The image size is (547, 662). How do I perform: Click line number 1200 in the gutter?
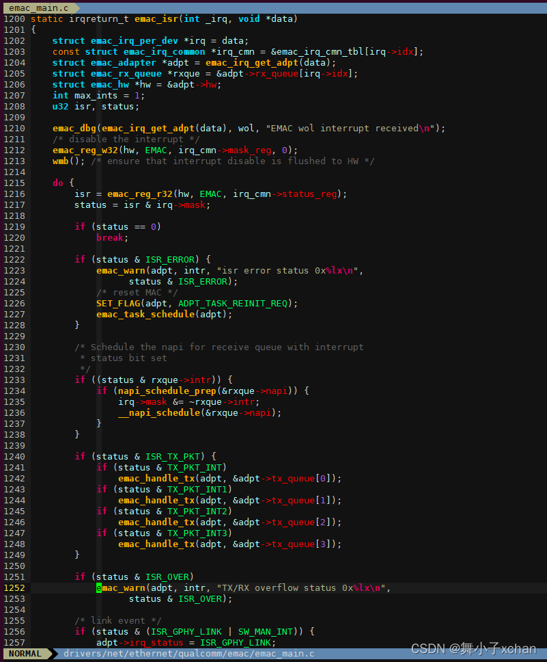click(x=14, y=18)
